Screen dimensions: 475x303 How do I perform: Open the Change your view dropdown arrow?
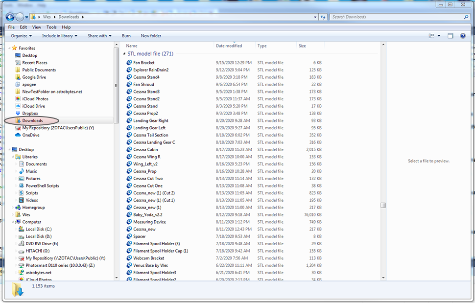pyautogui.click(x=439, y=36)
